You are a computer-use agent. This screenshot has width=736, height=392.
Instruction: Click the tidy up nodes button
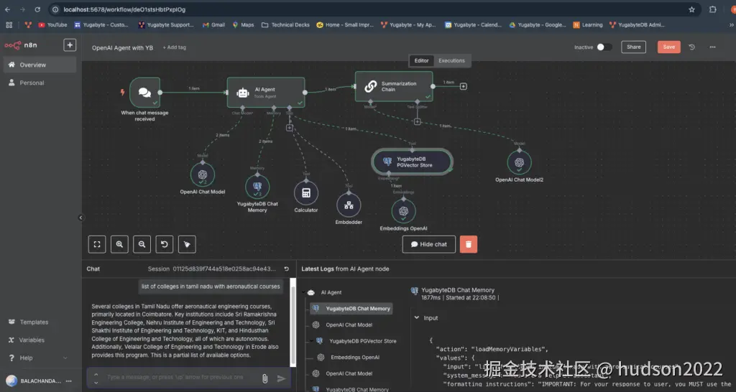coord(187,244)
